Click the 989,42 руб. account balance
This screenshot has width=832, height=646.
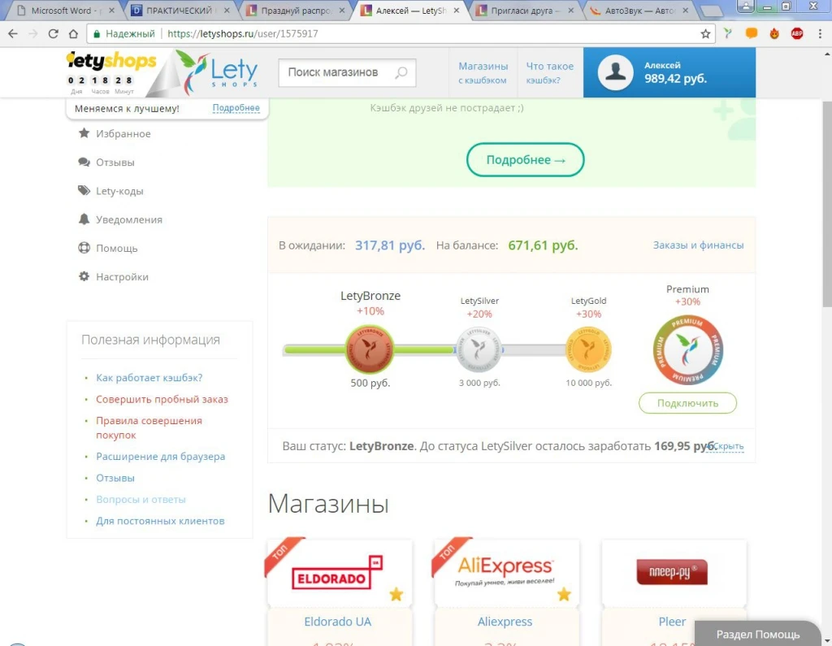[675, 79]
